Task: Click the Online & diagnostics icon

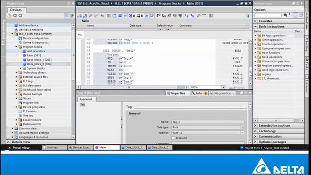Action: pyautogui.click(x=20, y=42)
